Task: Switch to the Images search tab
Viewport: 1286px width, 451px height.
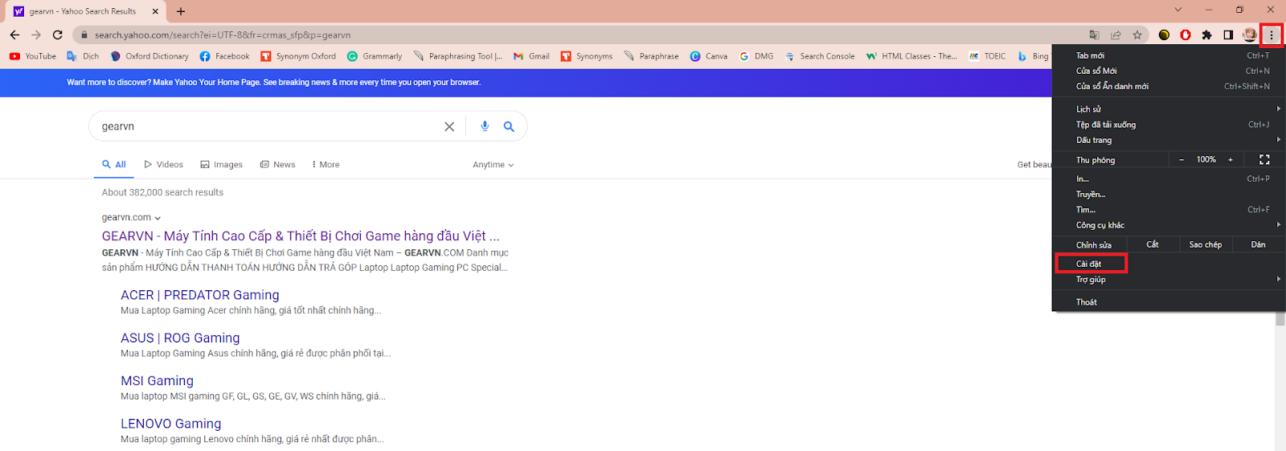Action: click(222, 165)
